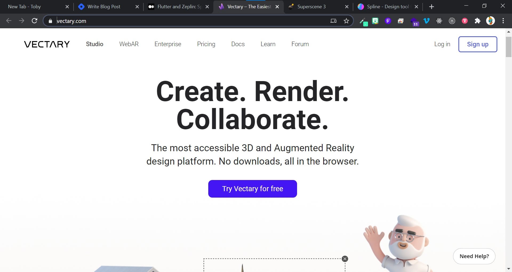This screenshot has height=272, width=512.
Task: Open the Extensions puzzle piece menu
Action: (x=478, y=21)
